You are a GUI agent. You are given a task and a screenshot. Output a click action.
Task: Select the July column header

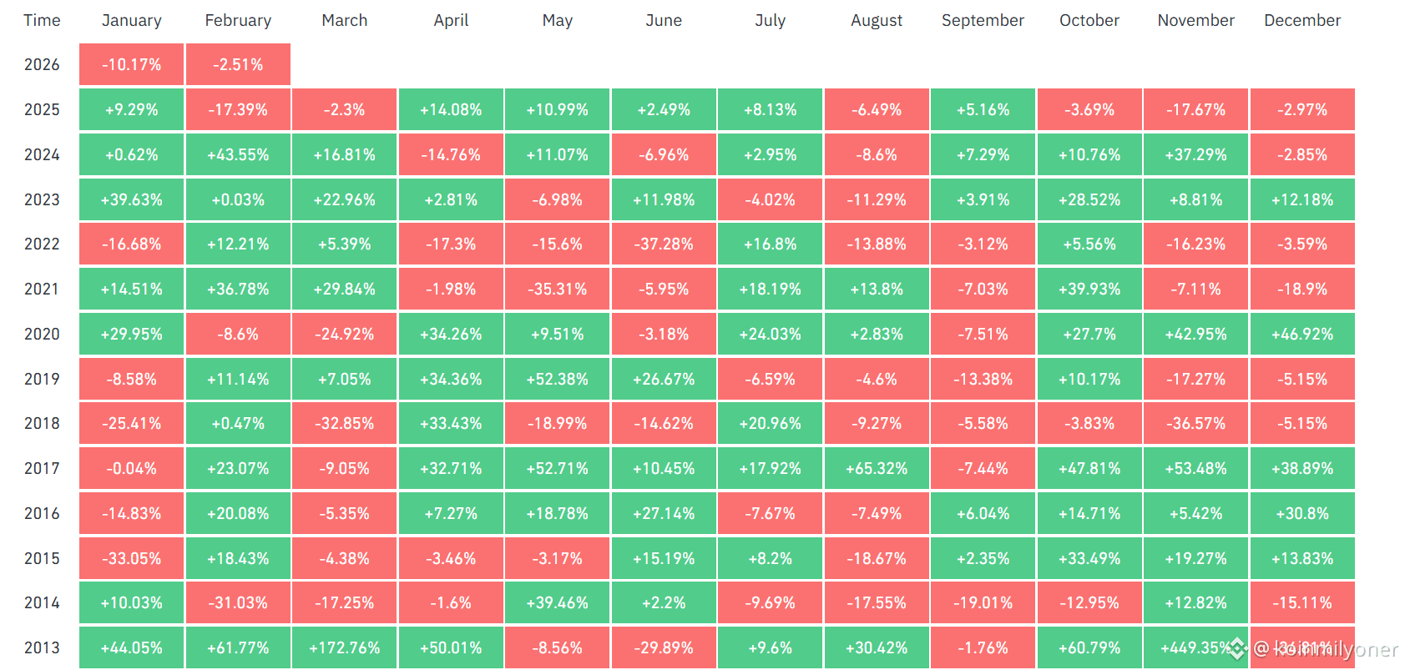click(770, 20)
